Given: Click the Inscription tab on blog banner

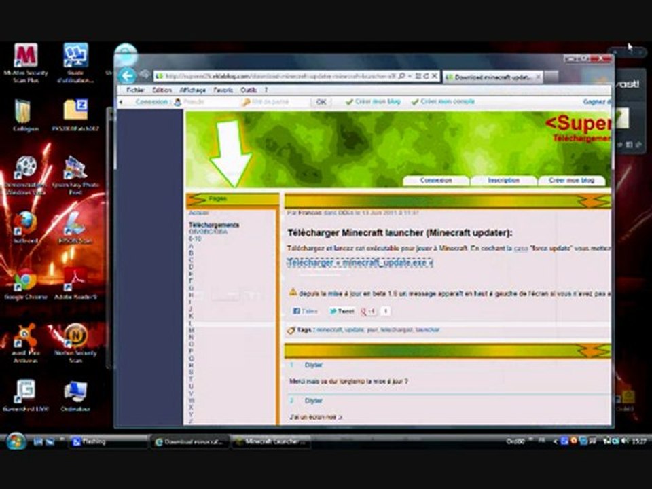Looking at the screenshot, I should (x=503, y=181).
